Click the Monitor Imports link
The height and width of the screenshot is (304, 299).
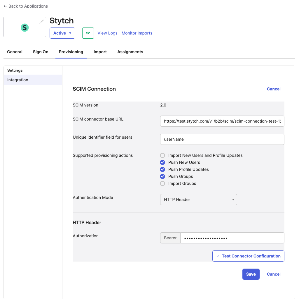[137, 33]
